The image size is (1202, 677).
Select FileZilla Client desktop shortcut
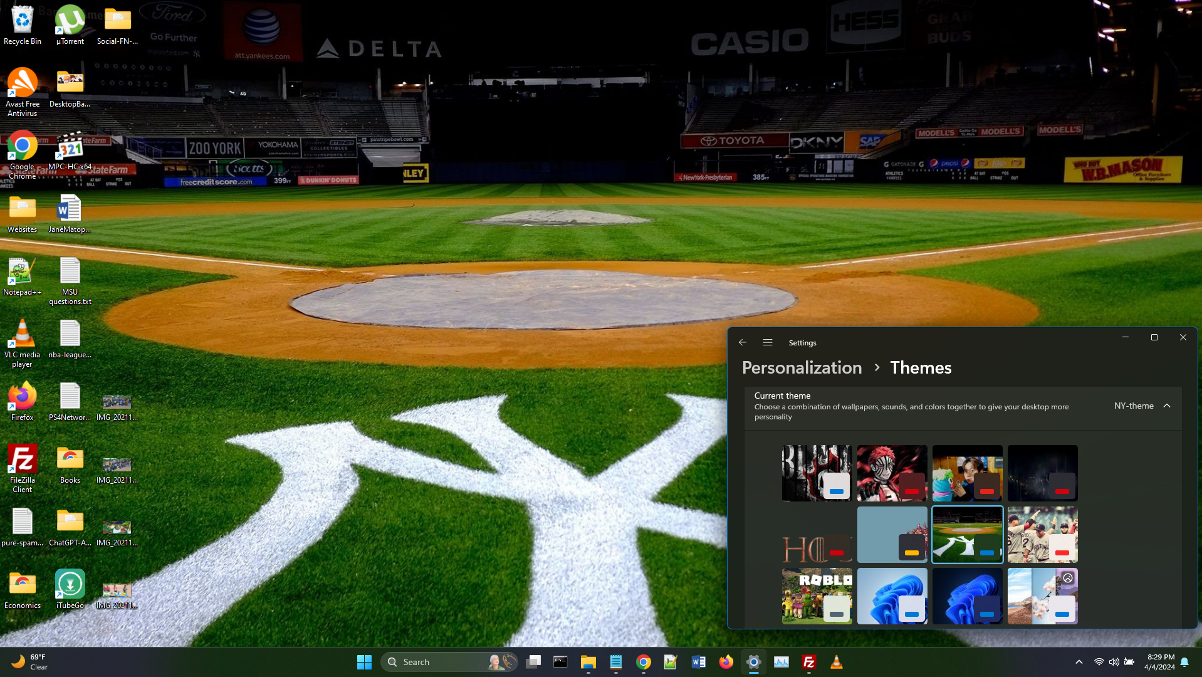point(23,468)
